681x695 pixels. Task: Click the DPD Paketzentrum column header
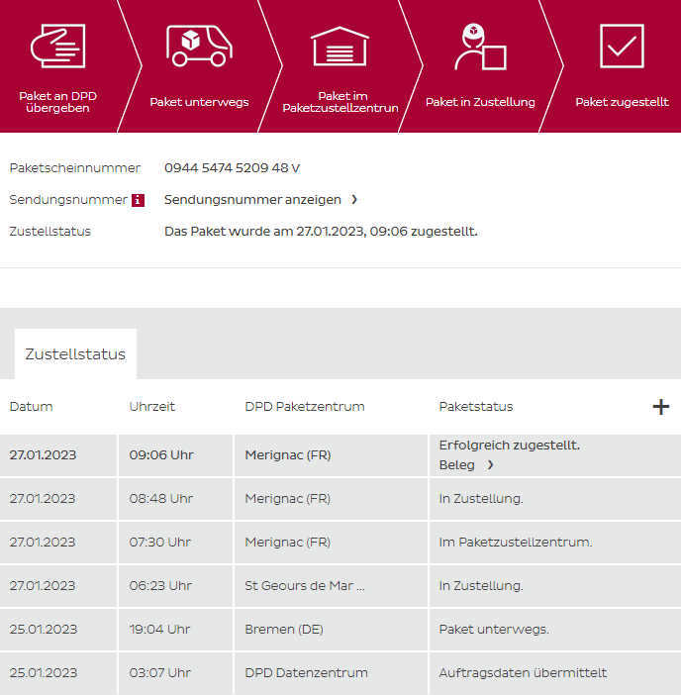coord(305,407)
